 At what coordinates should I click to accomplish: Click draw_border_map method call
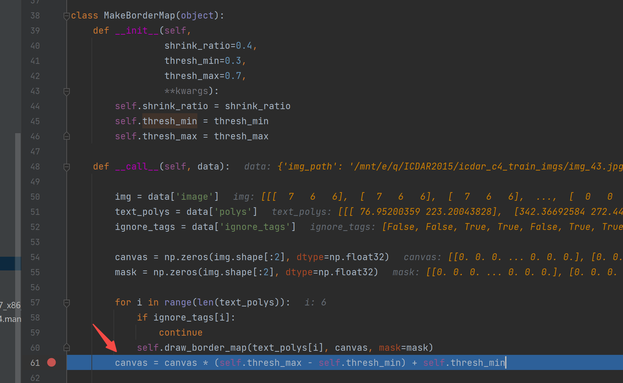(x=206, y=348)
